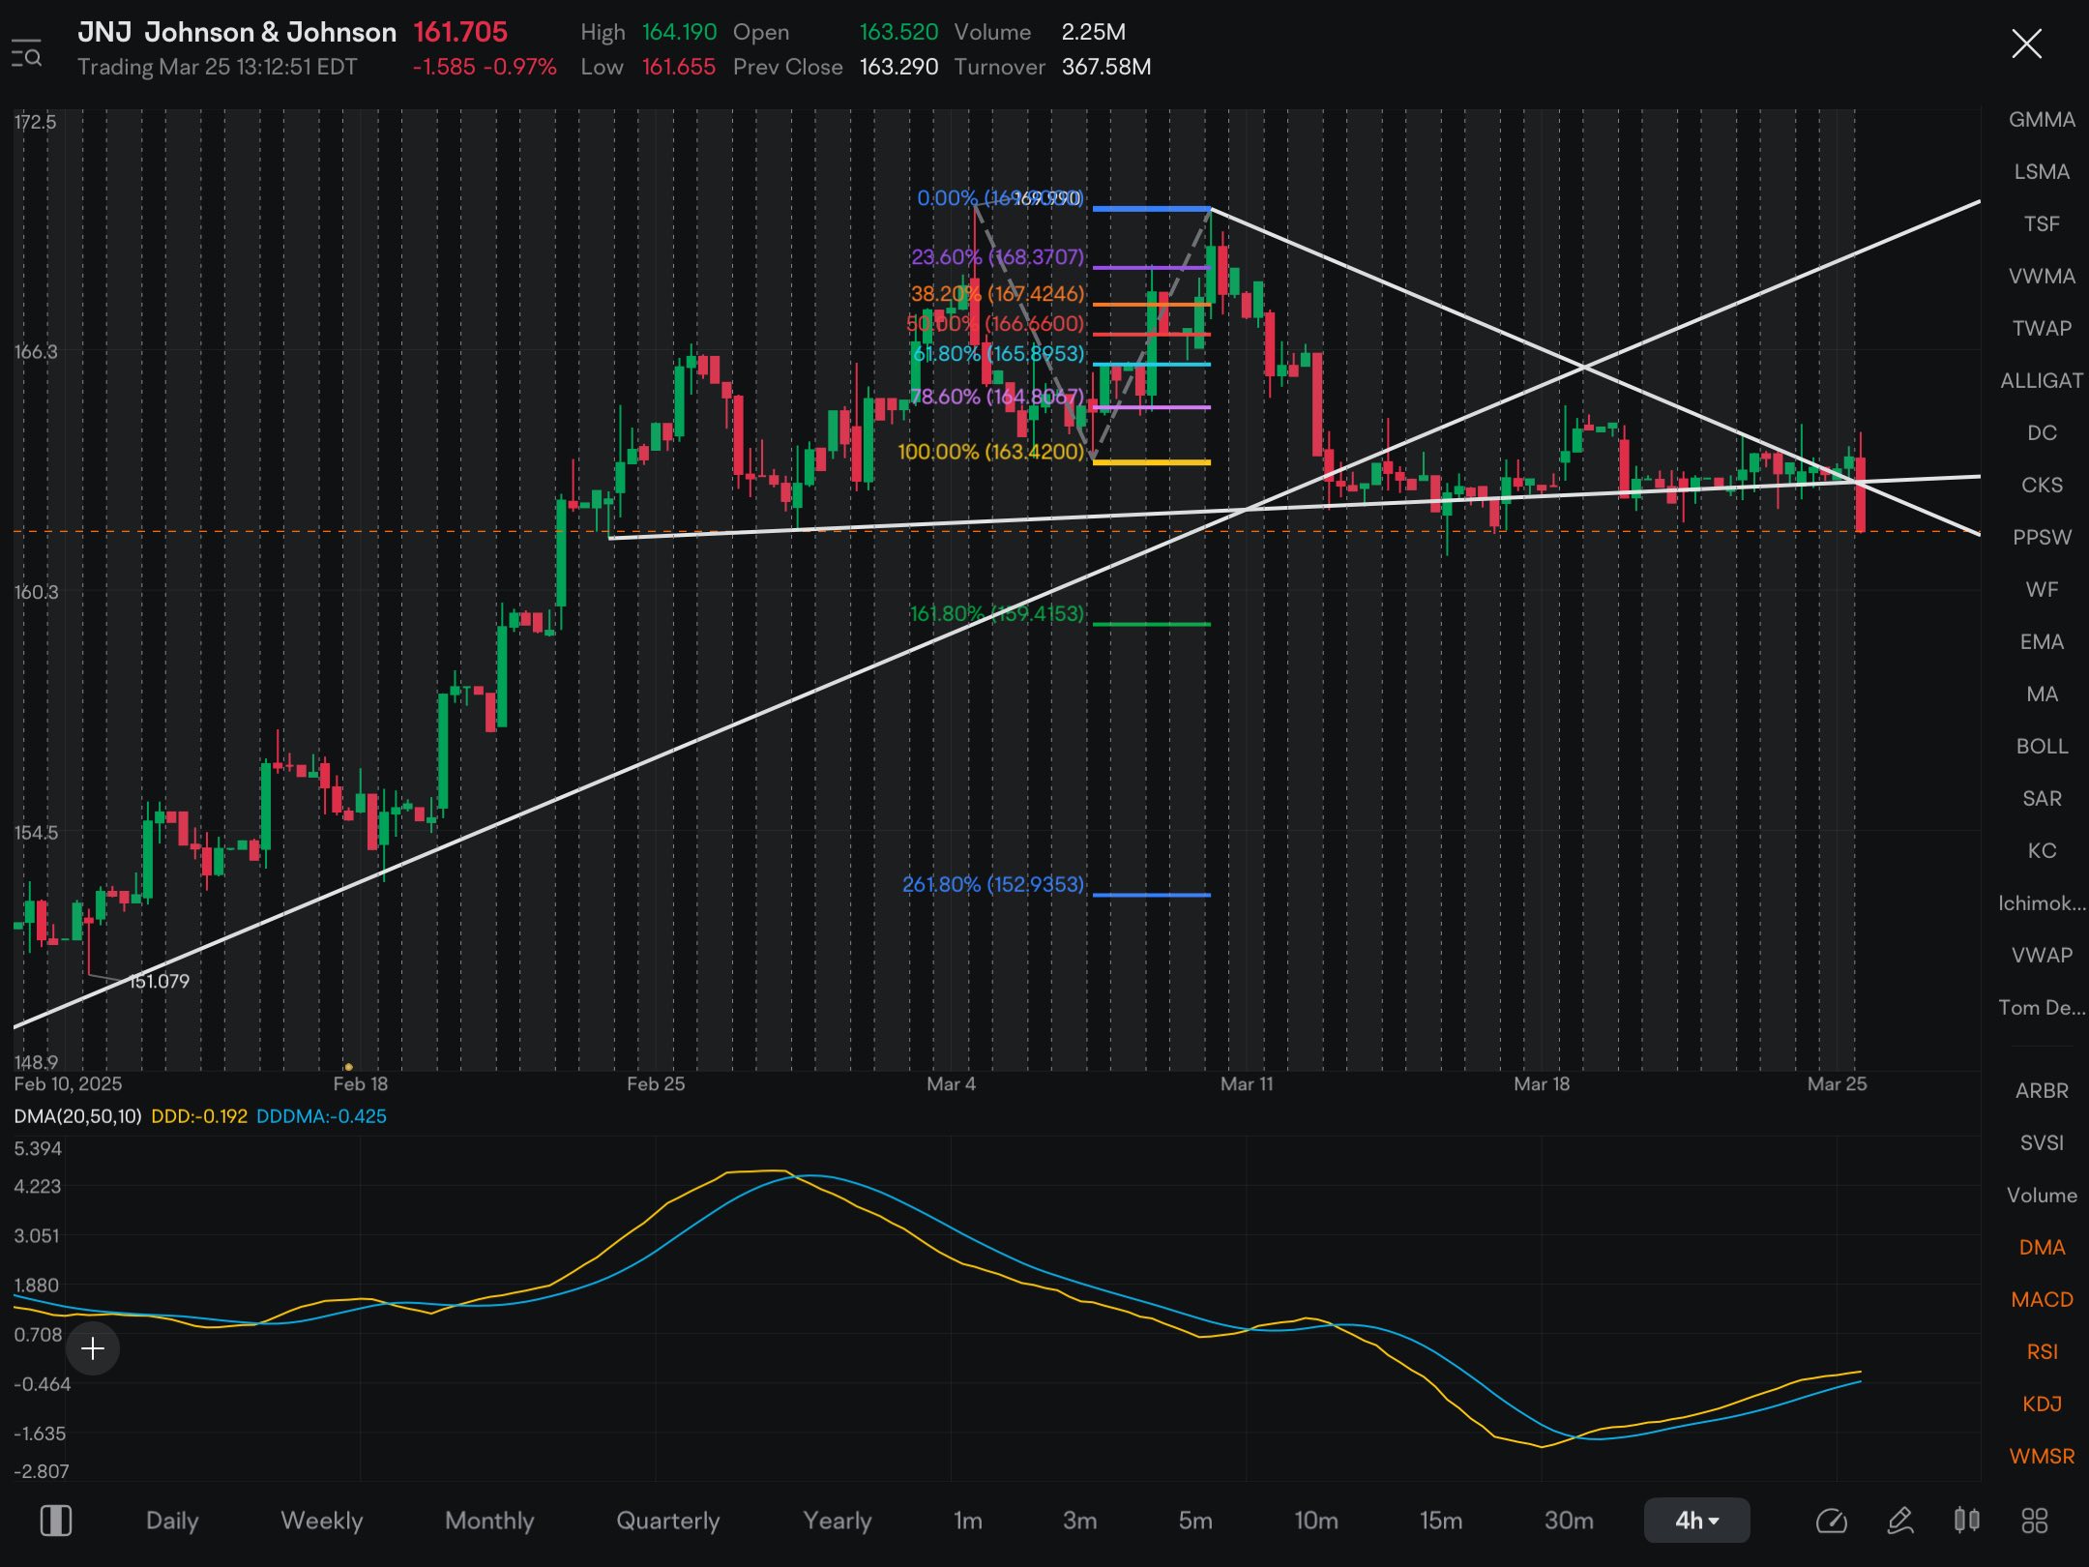Enable the TWAP indicator

(2042, 329)
